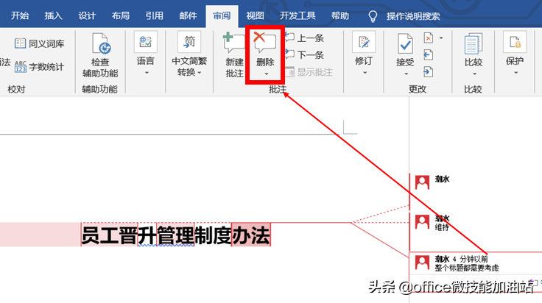Screen dimensions: 542x303
Task: Click the word 晋升 in document title
Action: tap(138, 235)
